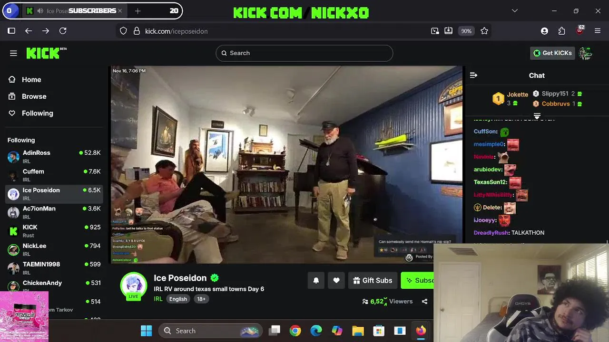Close the Ice Poseidon browser tab

pos(120,11)
